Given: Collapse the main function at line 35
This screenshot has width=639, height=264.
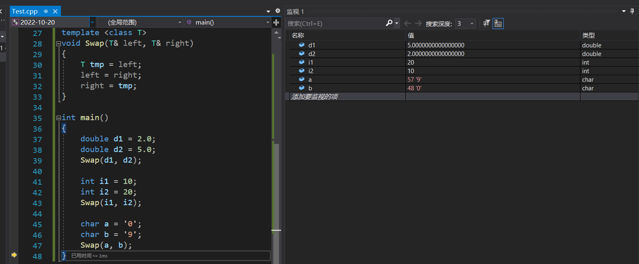Looking at the screenshot, I should pos(59,118).
